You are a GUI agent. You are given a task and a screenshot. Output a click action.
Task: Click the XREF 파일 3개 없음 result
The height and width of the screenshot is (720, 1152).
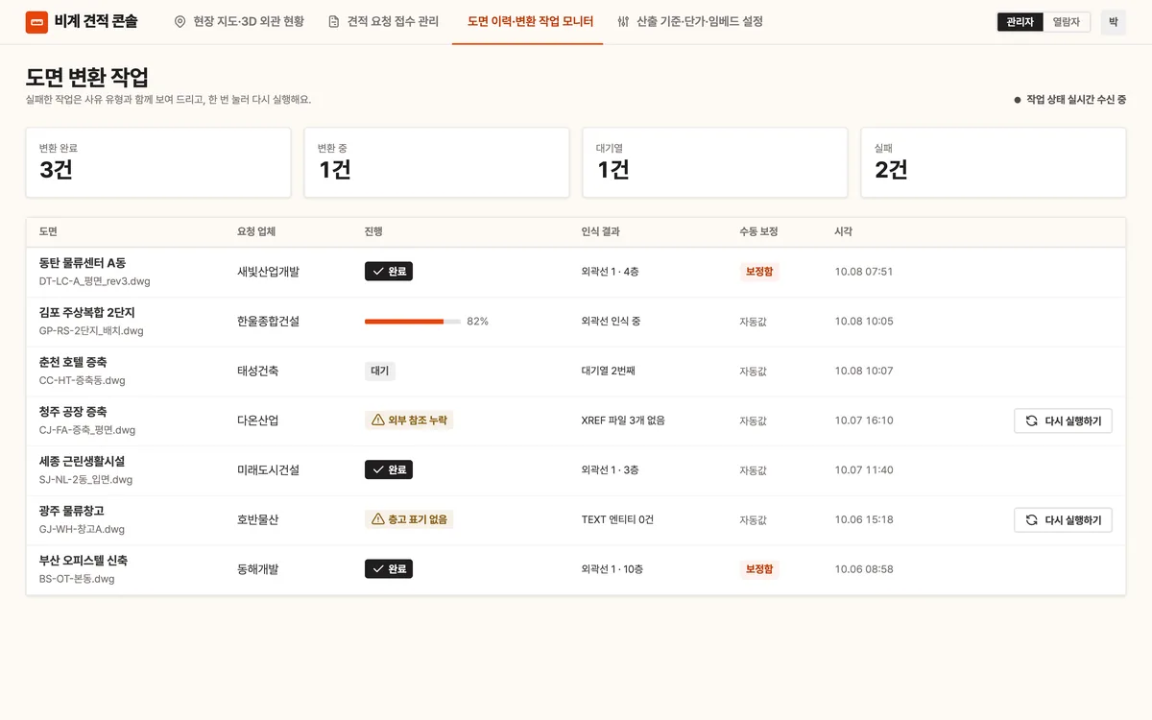click(x=623, y=420)
